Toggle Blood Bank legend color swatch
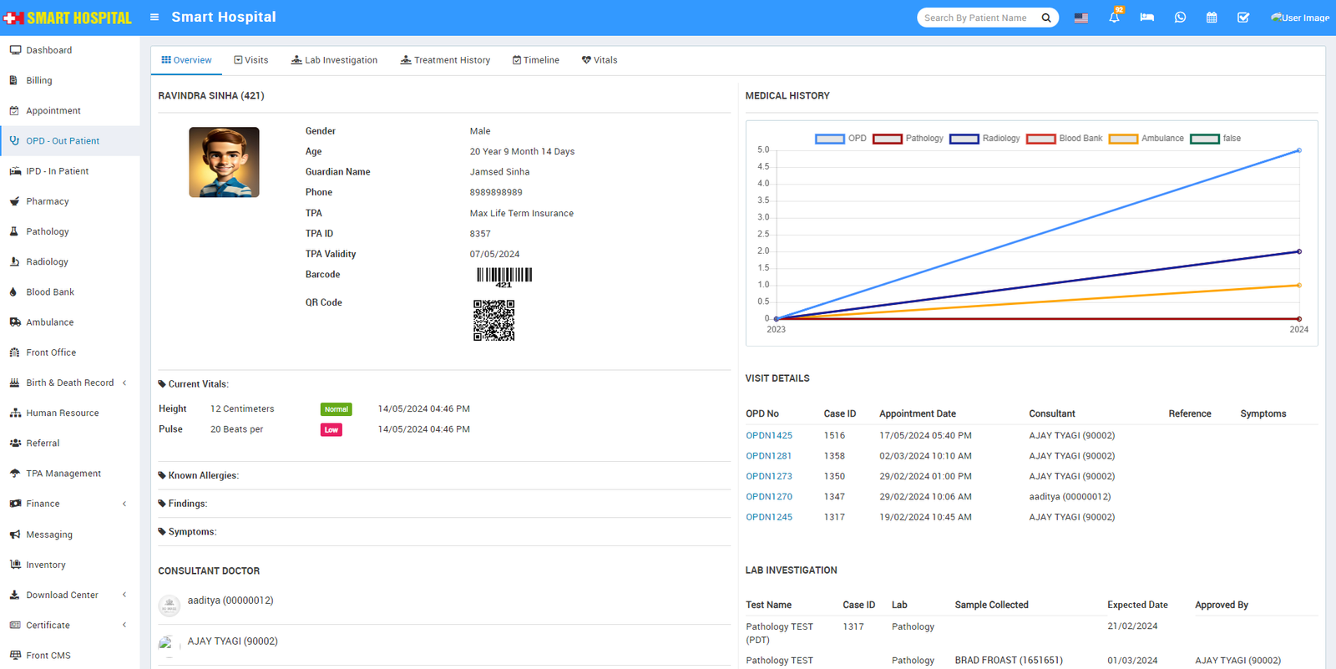The width and height of the screenshot is (1336, 669). pos(1041,139)
